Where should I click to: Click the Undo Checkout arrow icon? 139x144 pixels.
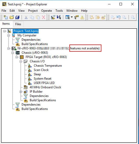[x=118, y=17]
